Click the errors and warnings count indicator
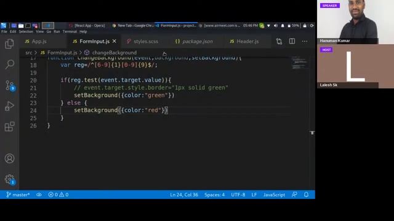 pos(58,195)
